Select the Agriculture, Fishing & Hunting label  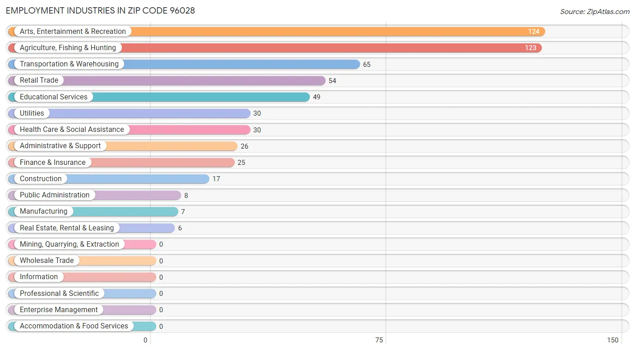click(68, 48)
